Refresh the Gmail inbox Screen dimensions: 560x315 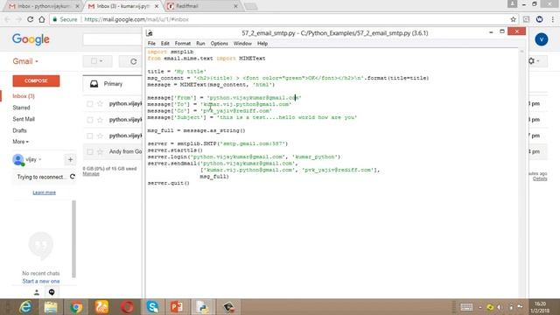(133, 61)
